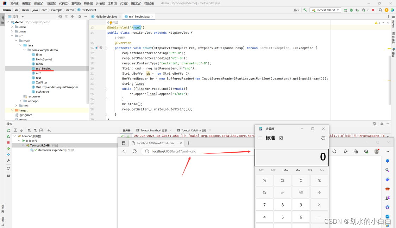This screenshot has height=228, width=396.
Task: Start debugging with the bug icon in top toolbar
Action: 351,10
